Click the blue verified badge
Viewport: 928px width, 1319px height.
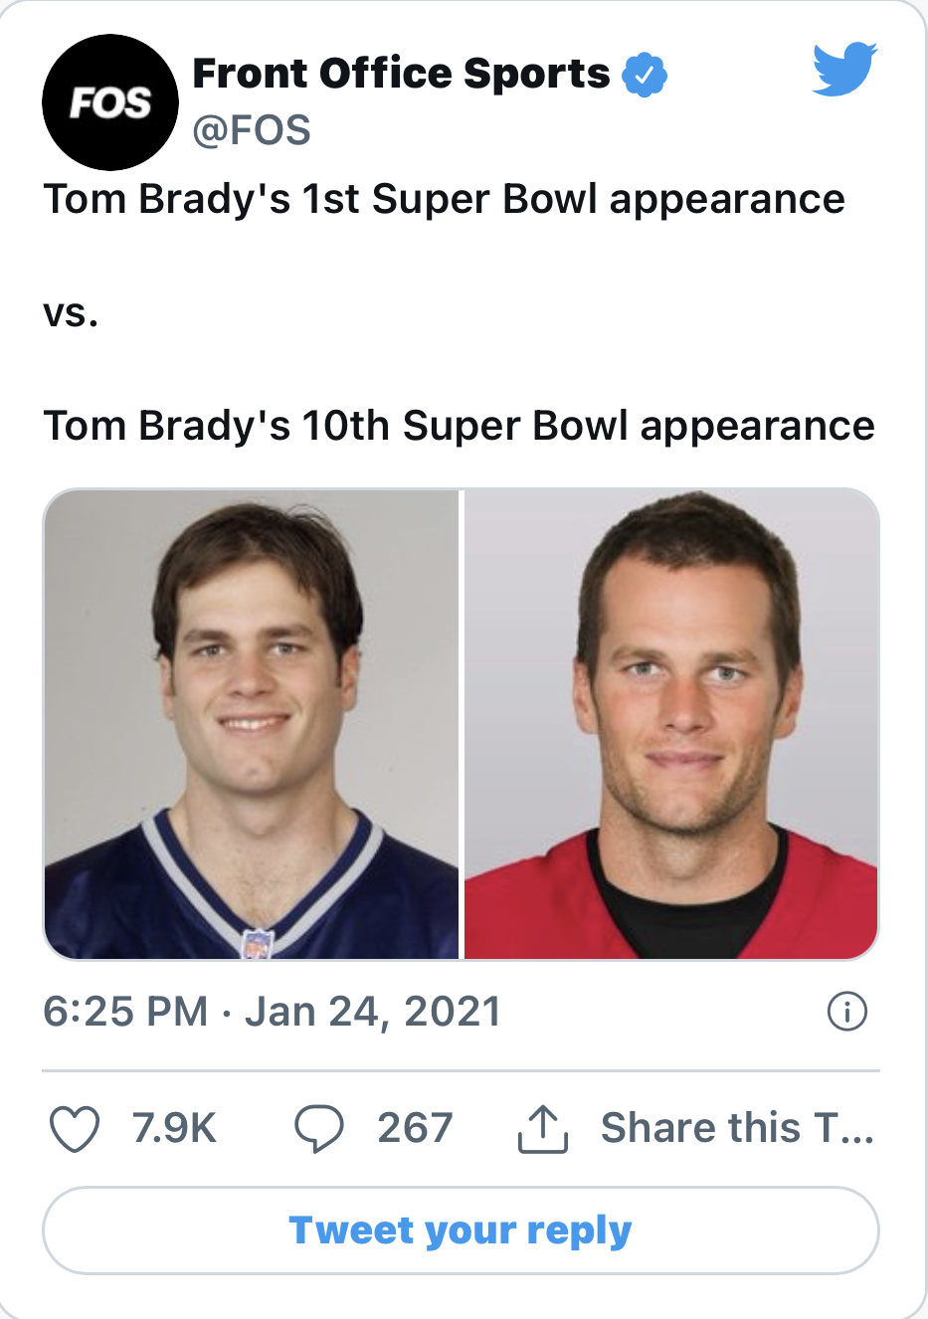(645, 75)
